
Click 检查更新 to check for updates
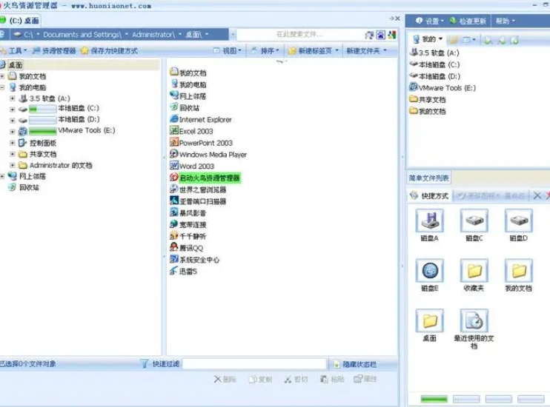[x=468, y=21]
